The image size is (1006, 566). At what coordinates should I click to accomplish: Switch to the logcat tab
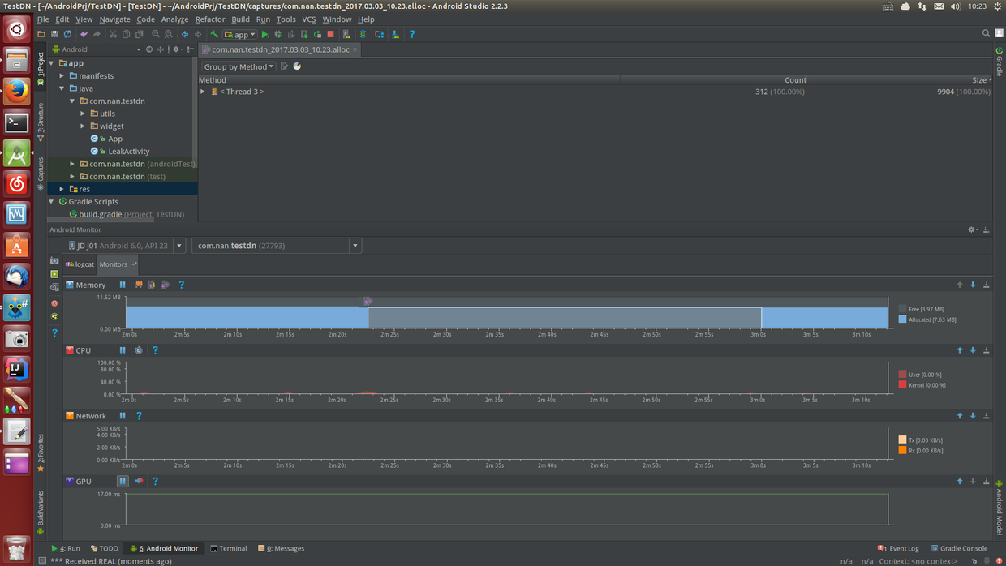tap(80, 264)
